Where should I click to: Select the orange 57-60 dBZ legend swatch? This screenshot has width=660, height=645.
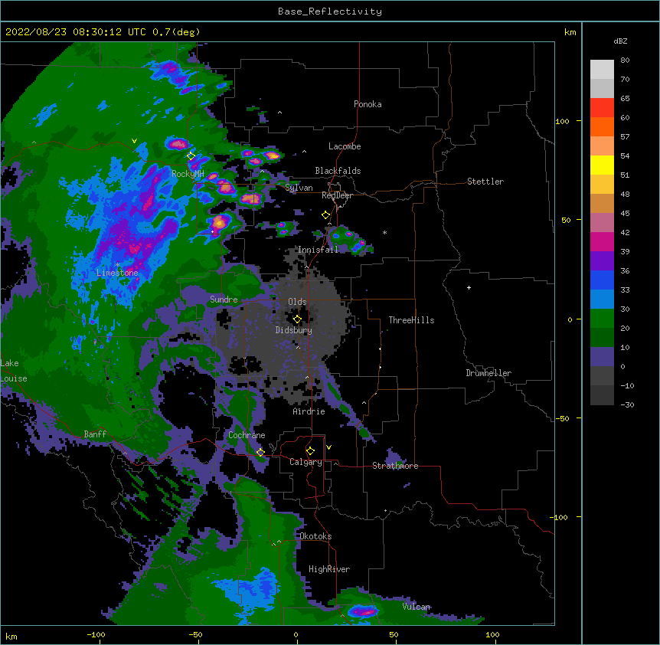(x=602, y=126)
